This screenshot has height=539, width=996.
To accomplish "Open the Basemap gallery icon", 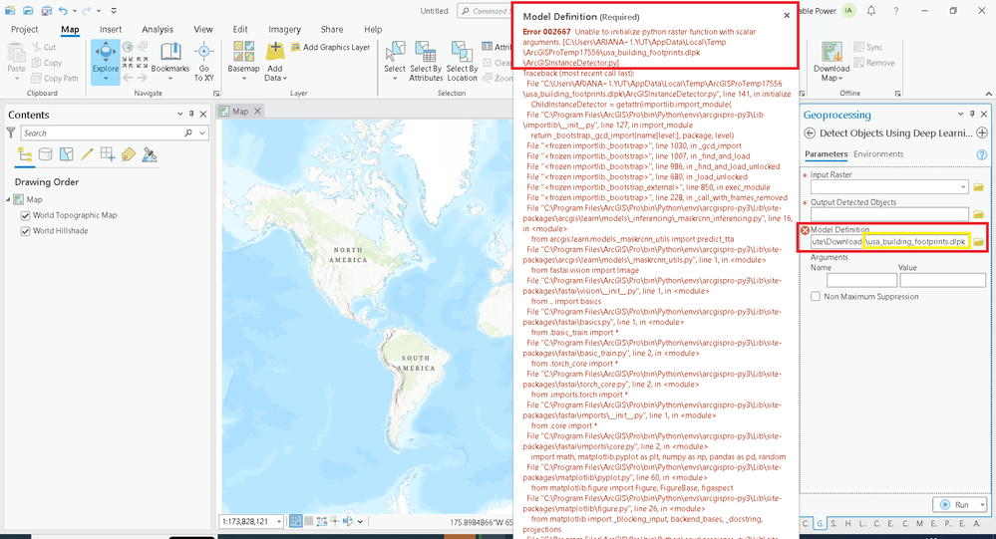I will click(x=244, y=52).
